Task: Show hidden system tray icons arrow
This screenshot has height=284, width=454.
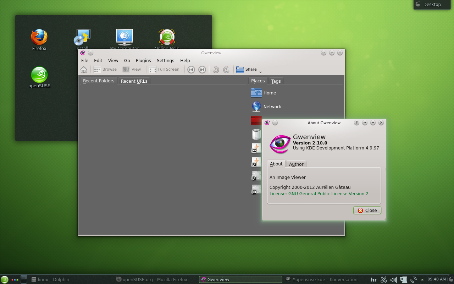Action: pyautogui.click(x=422, y=279)
